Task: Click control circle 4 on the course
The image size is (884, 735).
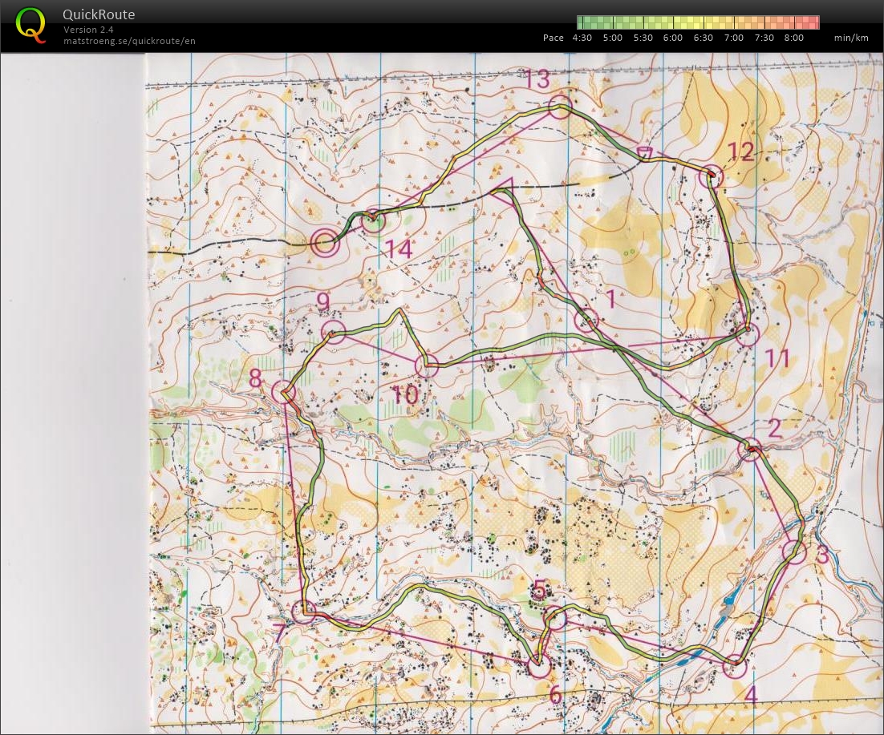Action: (x=735, y=666)
